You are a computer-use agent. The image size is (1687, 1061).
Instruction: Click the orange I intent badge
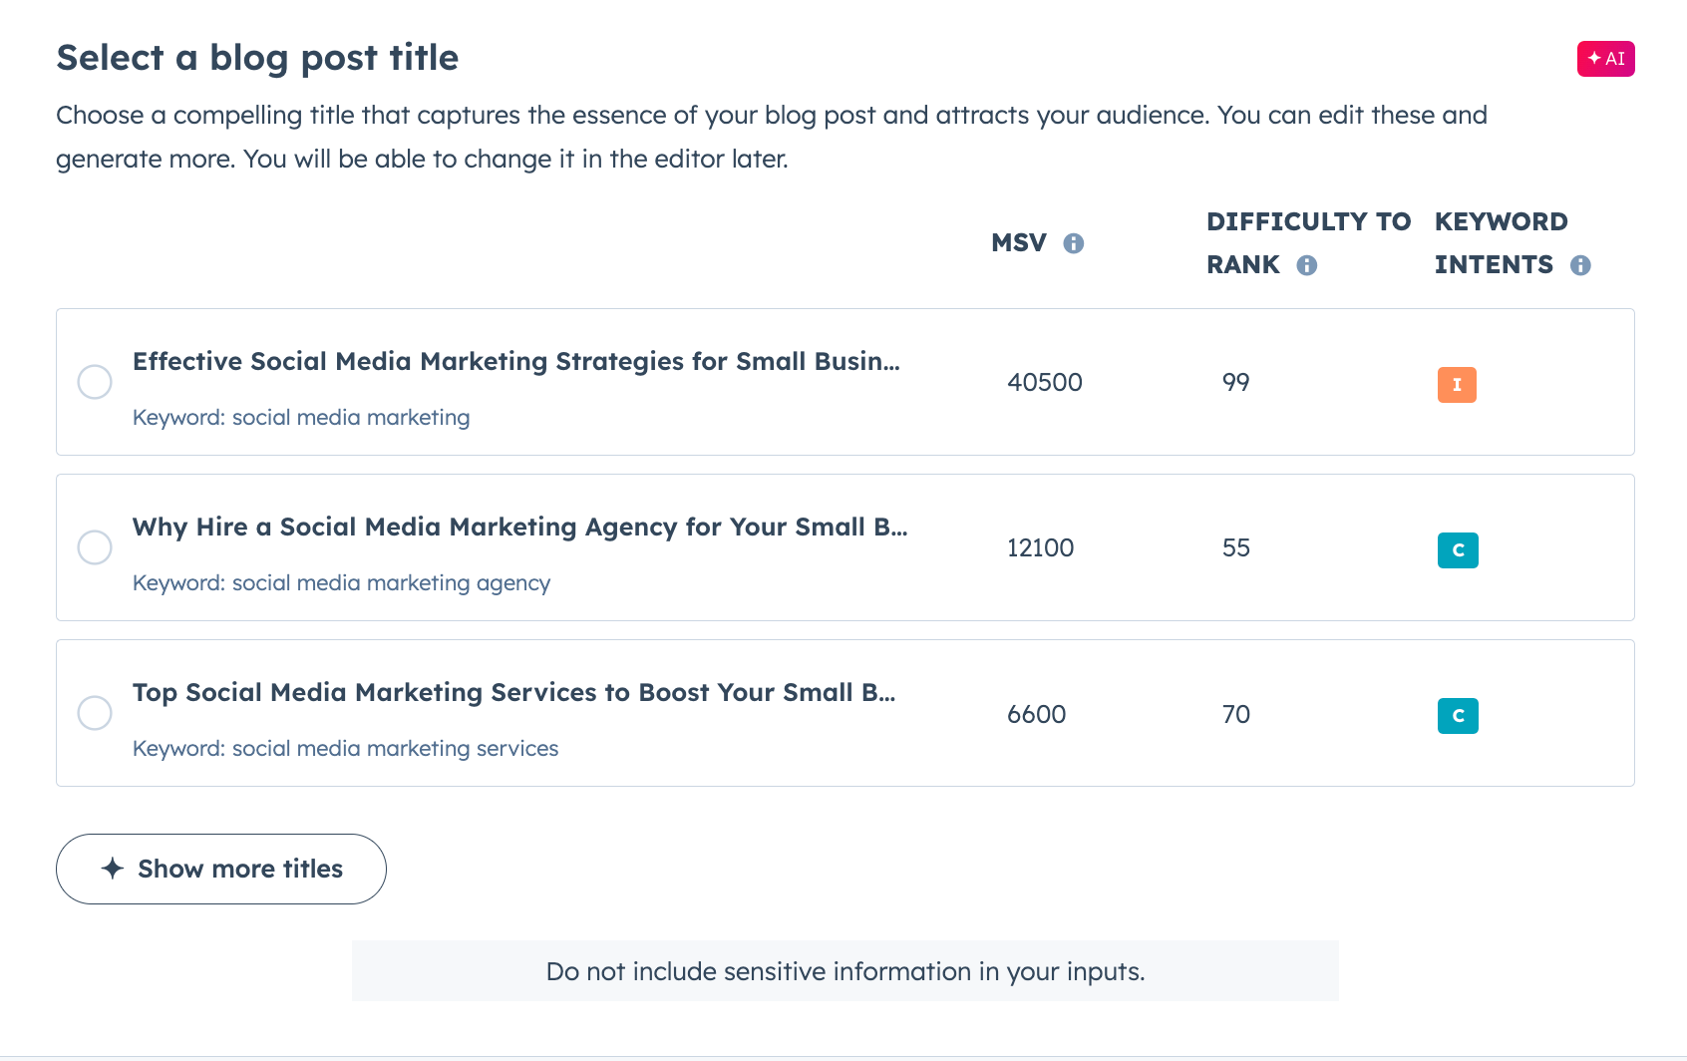pyautogui.click(x=1457, y=384)
